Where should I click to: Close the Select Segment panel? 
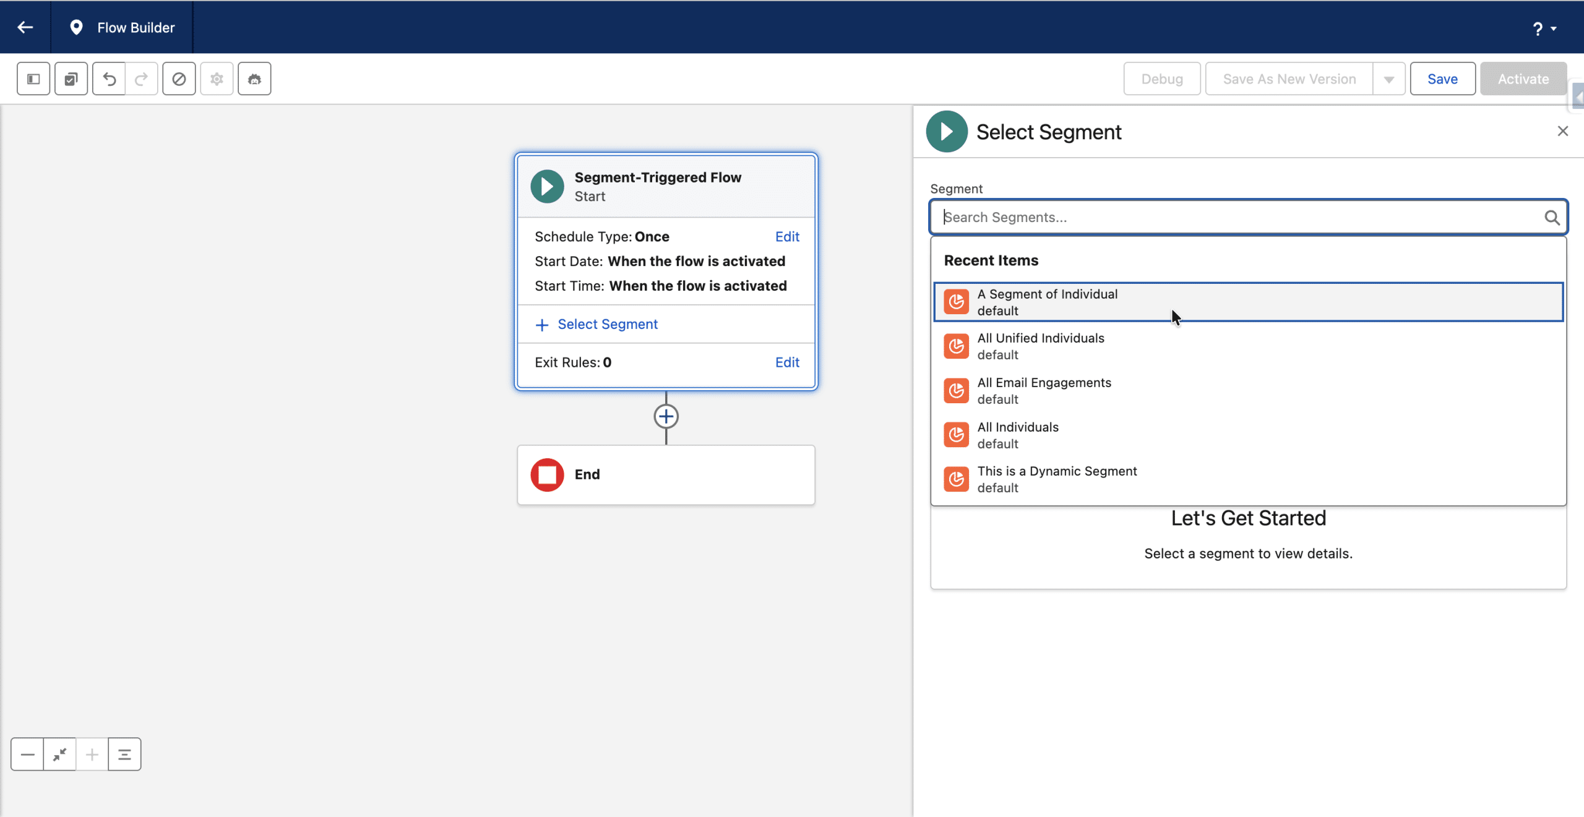point(1562,131)
